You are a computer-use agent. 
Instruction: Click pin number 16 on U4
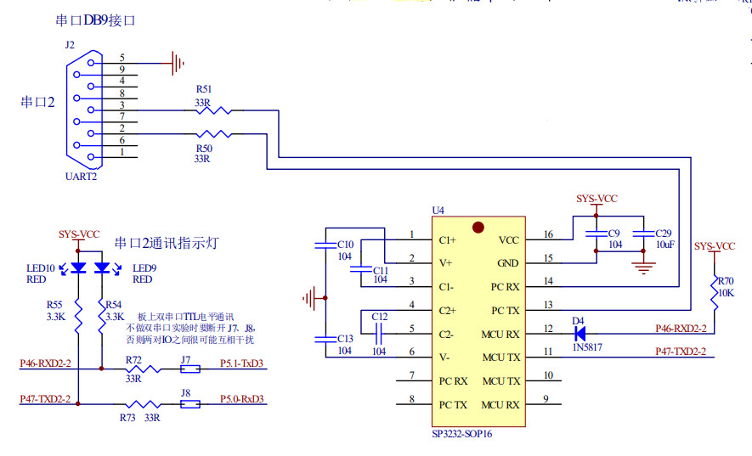coord(548,234)
